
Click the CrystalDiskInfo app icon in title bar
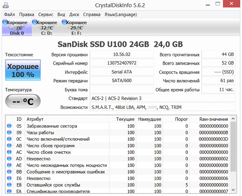[x=5, y=5]
